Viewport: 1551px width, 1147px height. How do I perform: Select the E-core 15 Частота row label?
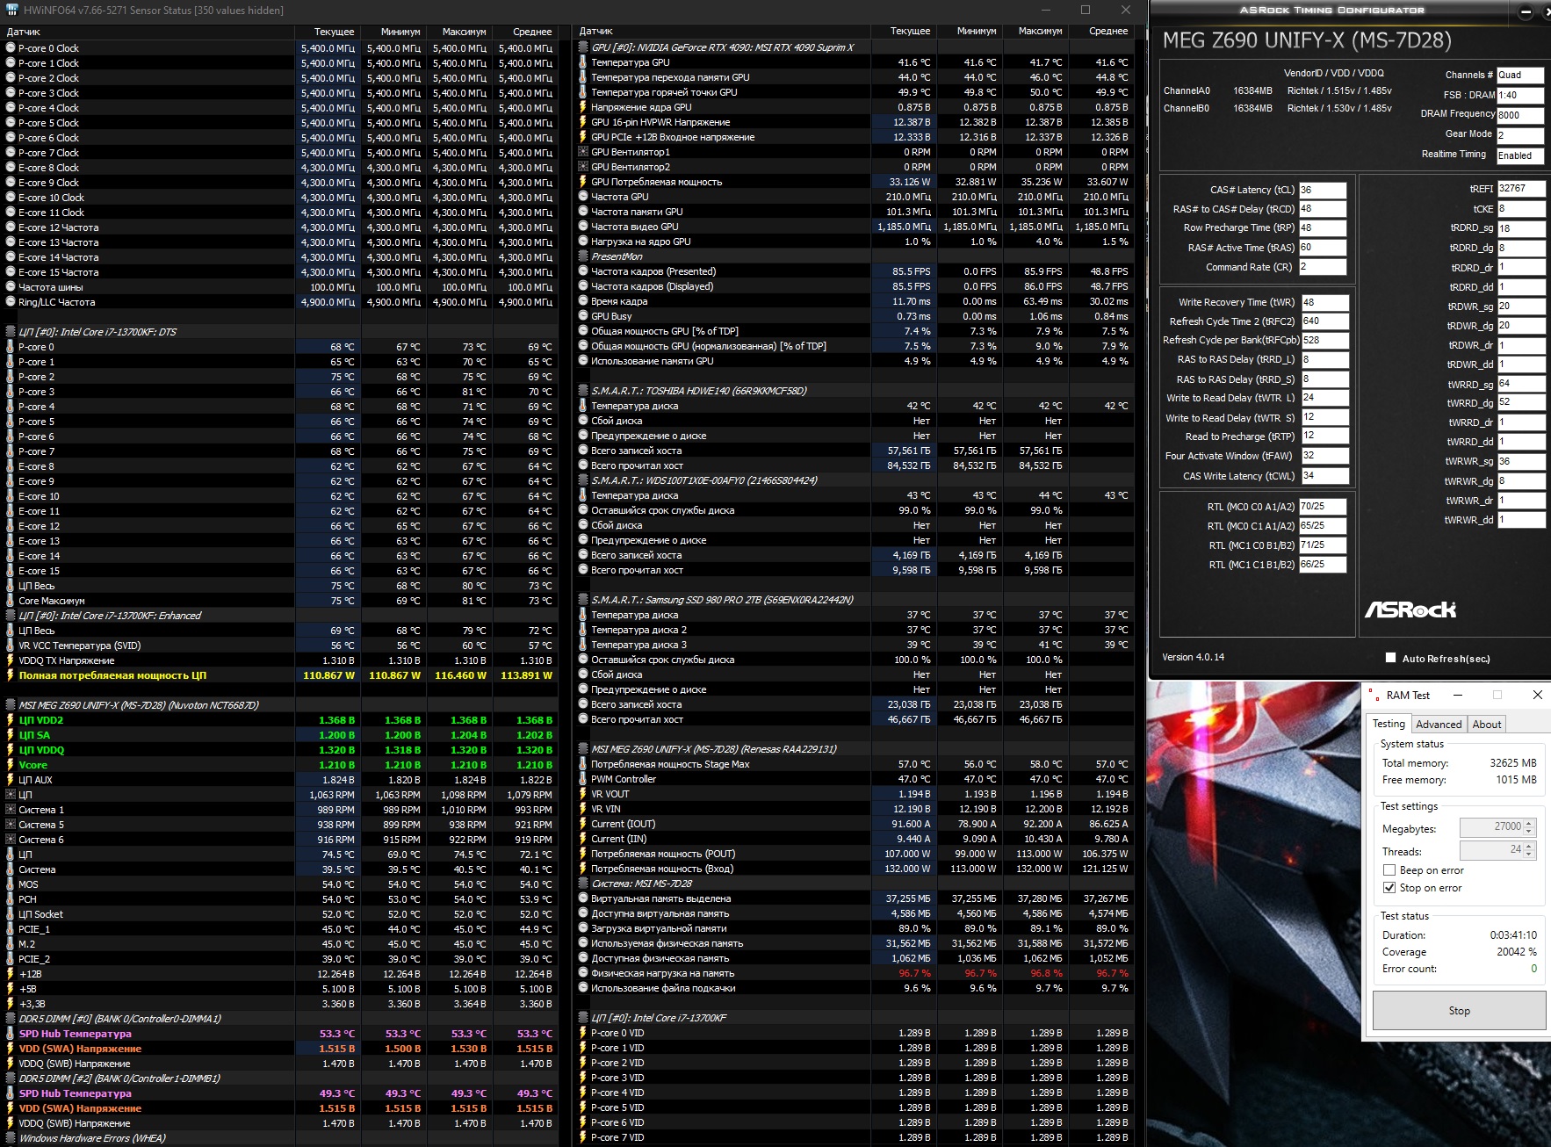(x=59, y=272)
